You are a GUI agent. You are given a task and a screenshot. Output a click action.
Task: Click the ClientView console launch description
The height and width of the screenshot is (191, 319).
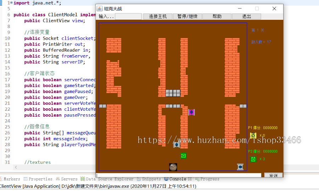98,186
